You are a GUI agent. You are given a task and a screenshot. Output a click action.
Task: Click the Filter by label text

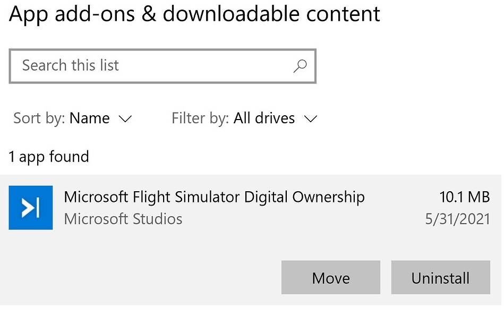[200, 118]
